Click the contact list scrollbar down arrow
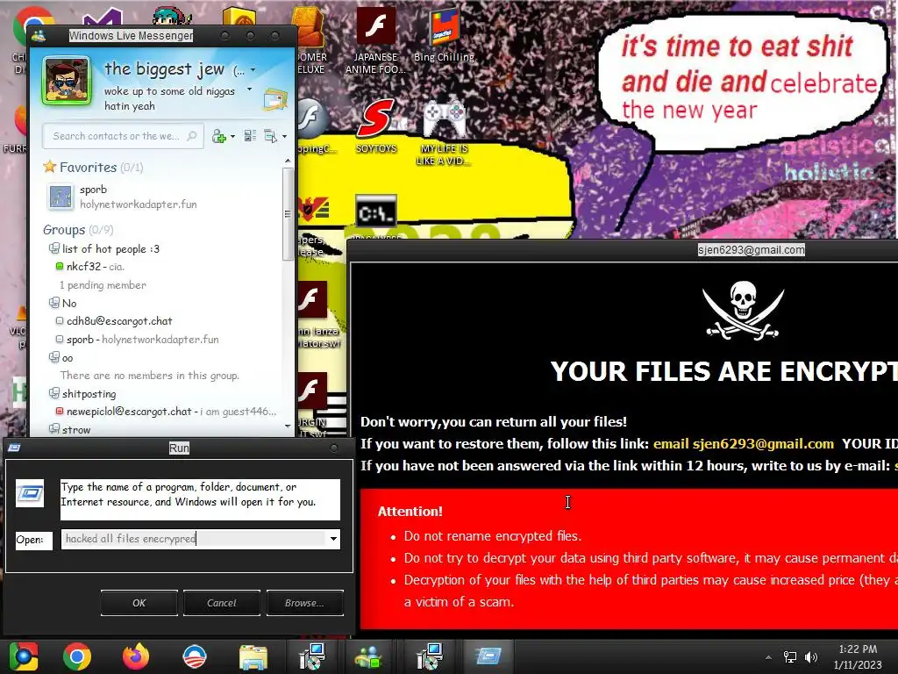This screenshot has height=674, width=898. click(288, 427)
